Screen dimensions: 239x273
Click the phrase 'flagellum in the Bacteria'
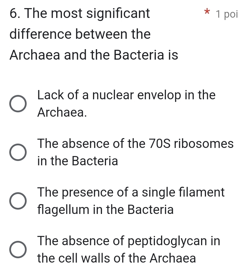pyautogui.click(x=105, y=209)
